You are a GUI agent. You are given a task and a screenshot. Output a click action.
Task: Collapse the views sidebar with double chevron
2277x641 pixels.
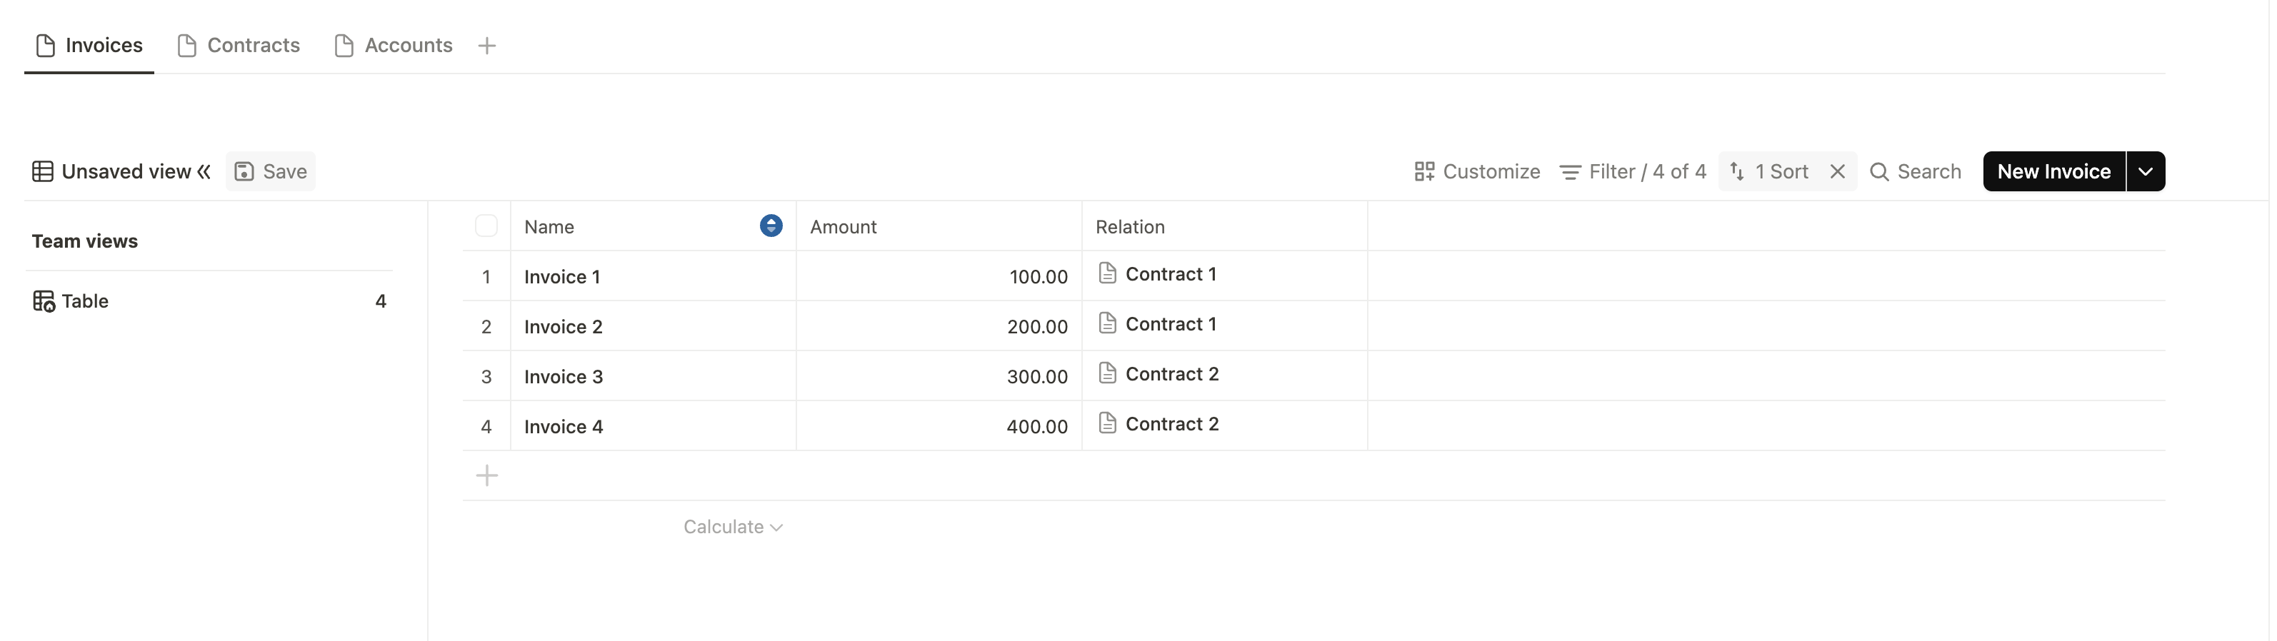204,171
